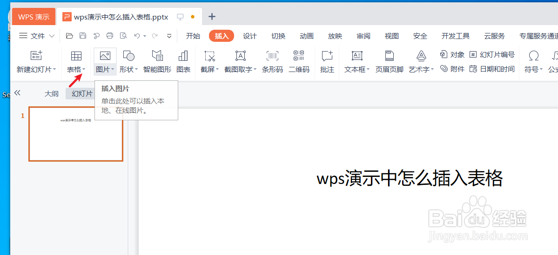Switch to the 大纲 outline view tab
This screenshot has height=255, width=558.
(51, 94)
